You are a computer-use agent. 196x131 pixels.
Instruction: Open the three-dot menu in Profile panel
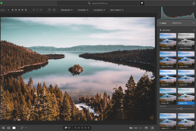[x=193, y=23]
